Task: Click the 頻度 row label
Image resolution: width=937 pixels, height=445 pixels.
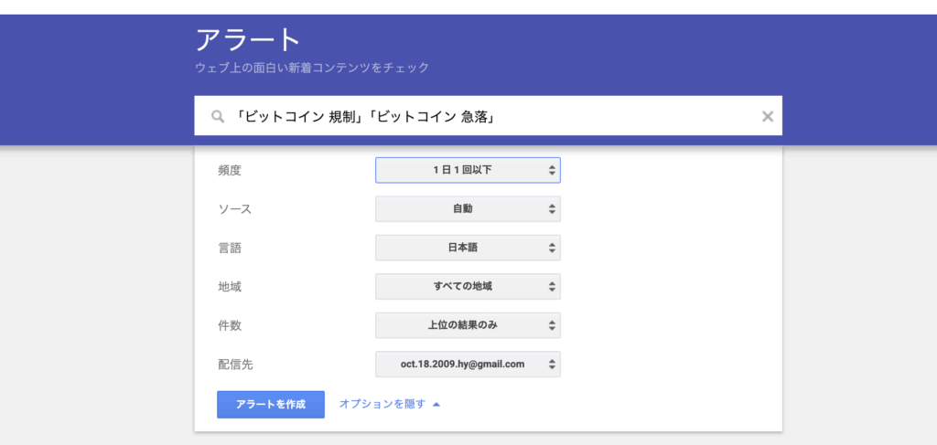Action: (230, 170)
